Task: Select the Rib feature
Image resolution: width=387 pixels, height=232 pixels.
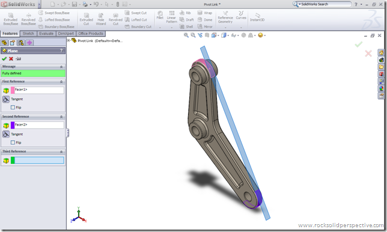Action: tap(185, 13)
